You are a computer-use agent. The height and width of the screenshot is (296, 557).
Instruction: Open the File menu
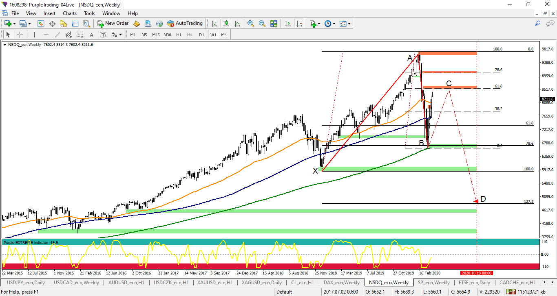[x=15, y=13]
